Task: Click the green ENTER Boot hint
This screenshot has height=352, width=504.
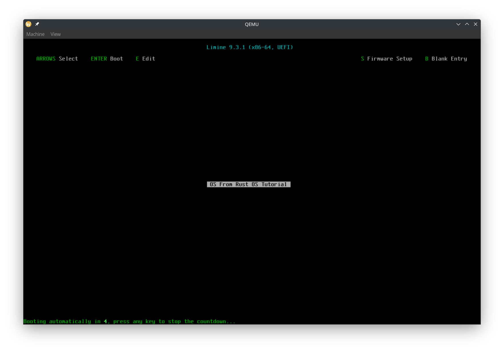Action: click(x=107, y=59)
